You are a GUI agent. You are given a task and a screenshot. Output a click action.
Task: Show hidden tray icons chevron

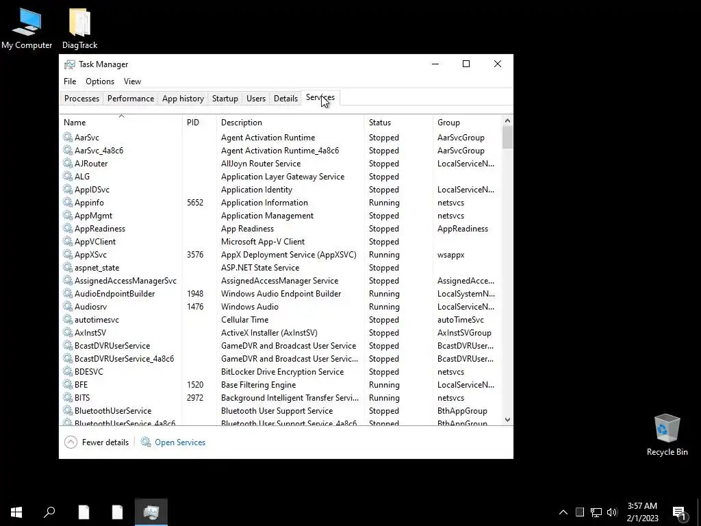[563, 512]
